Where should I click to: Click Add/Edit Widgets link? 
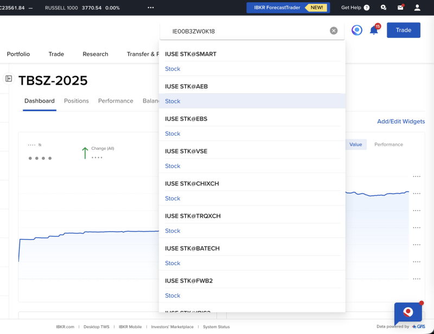tap(401, 121)
